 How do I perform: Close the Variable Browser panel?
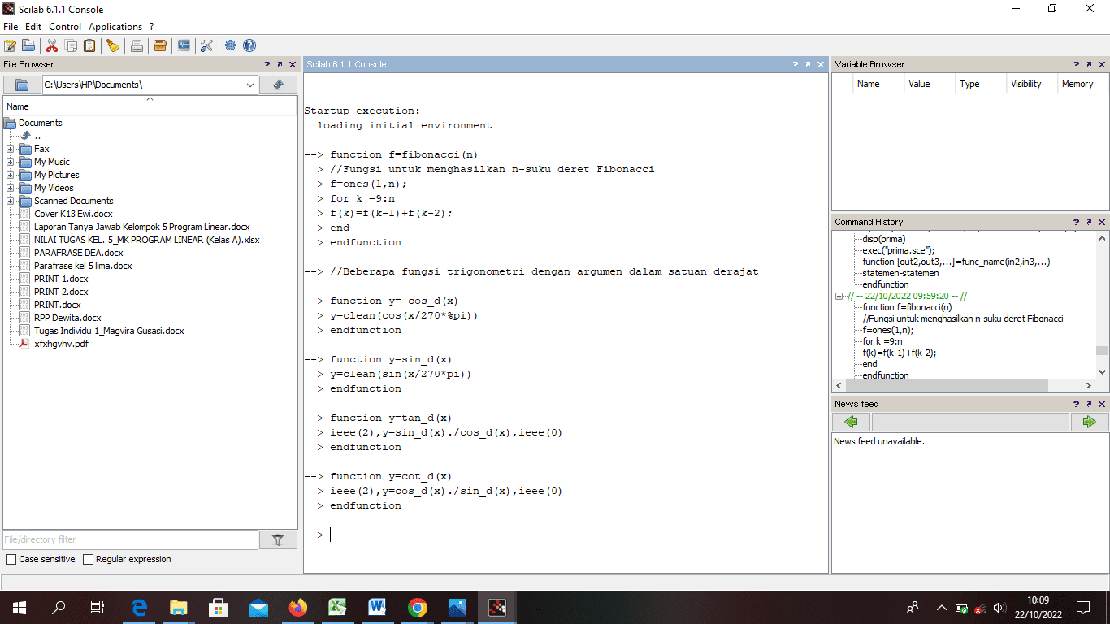[x=1102, y=64]
